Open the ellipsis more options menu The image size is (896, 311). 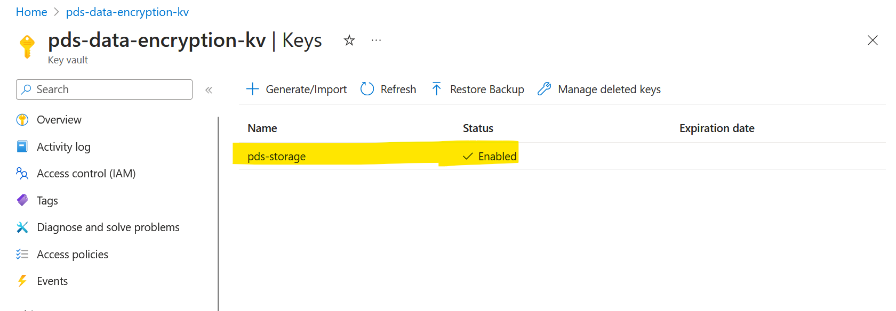376,40
